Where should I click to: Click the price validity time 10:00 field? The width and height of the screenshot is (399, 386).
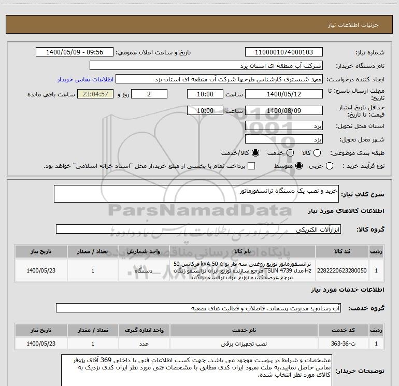click(205, 110)
